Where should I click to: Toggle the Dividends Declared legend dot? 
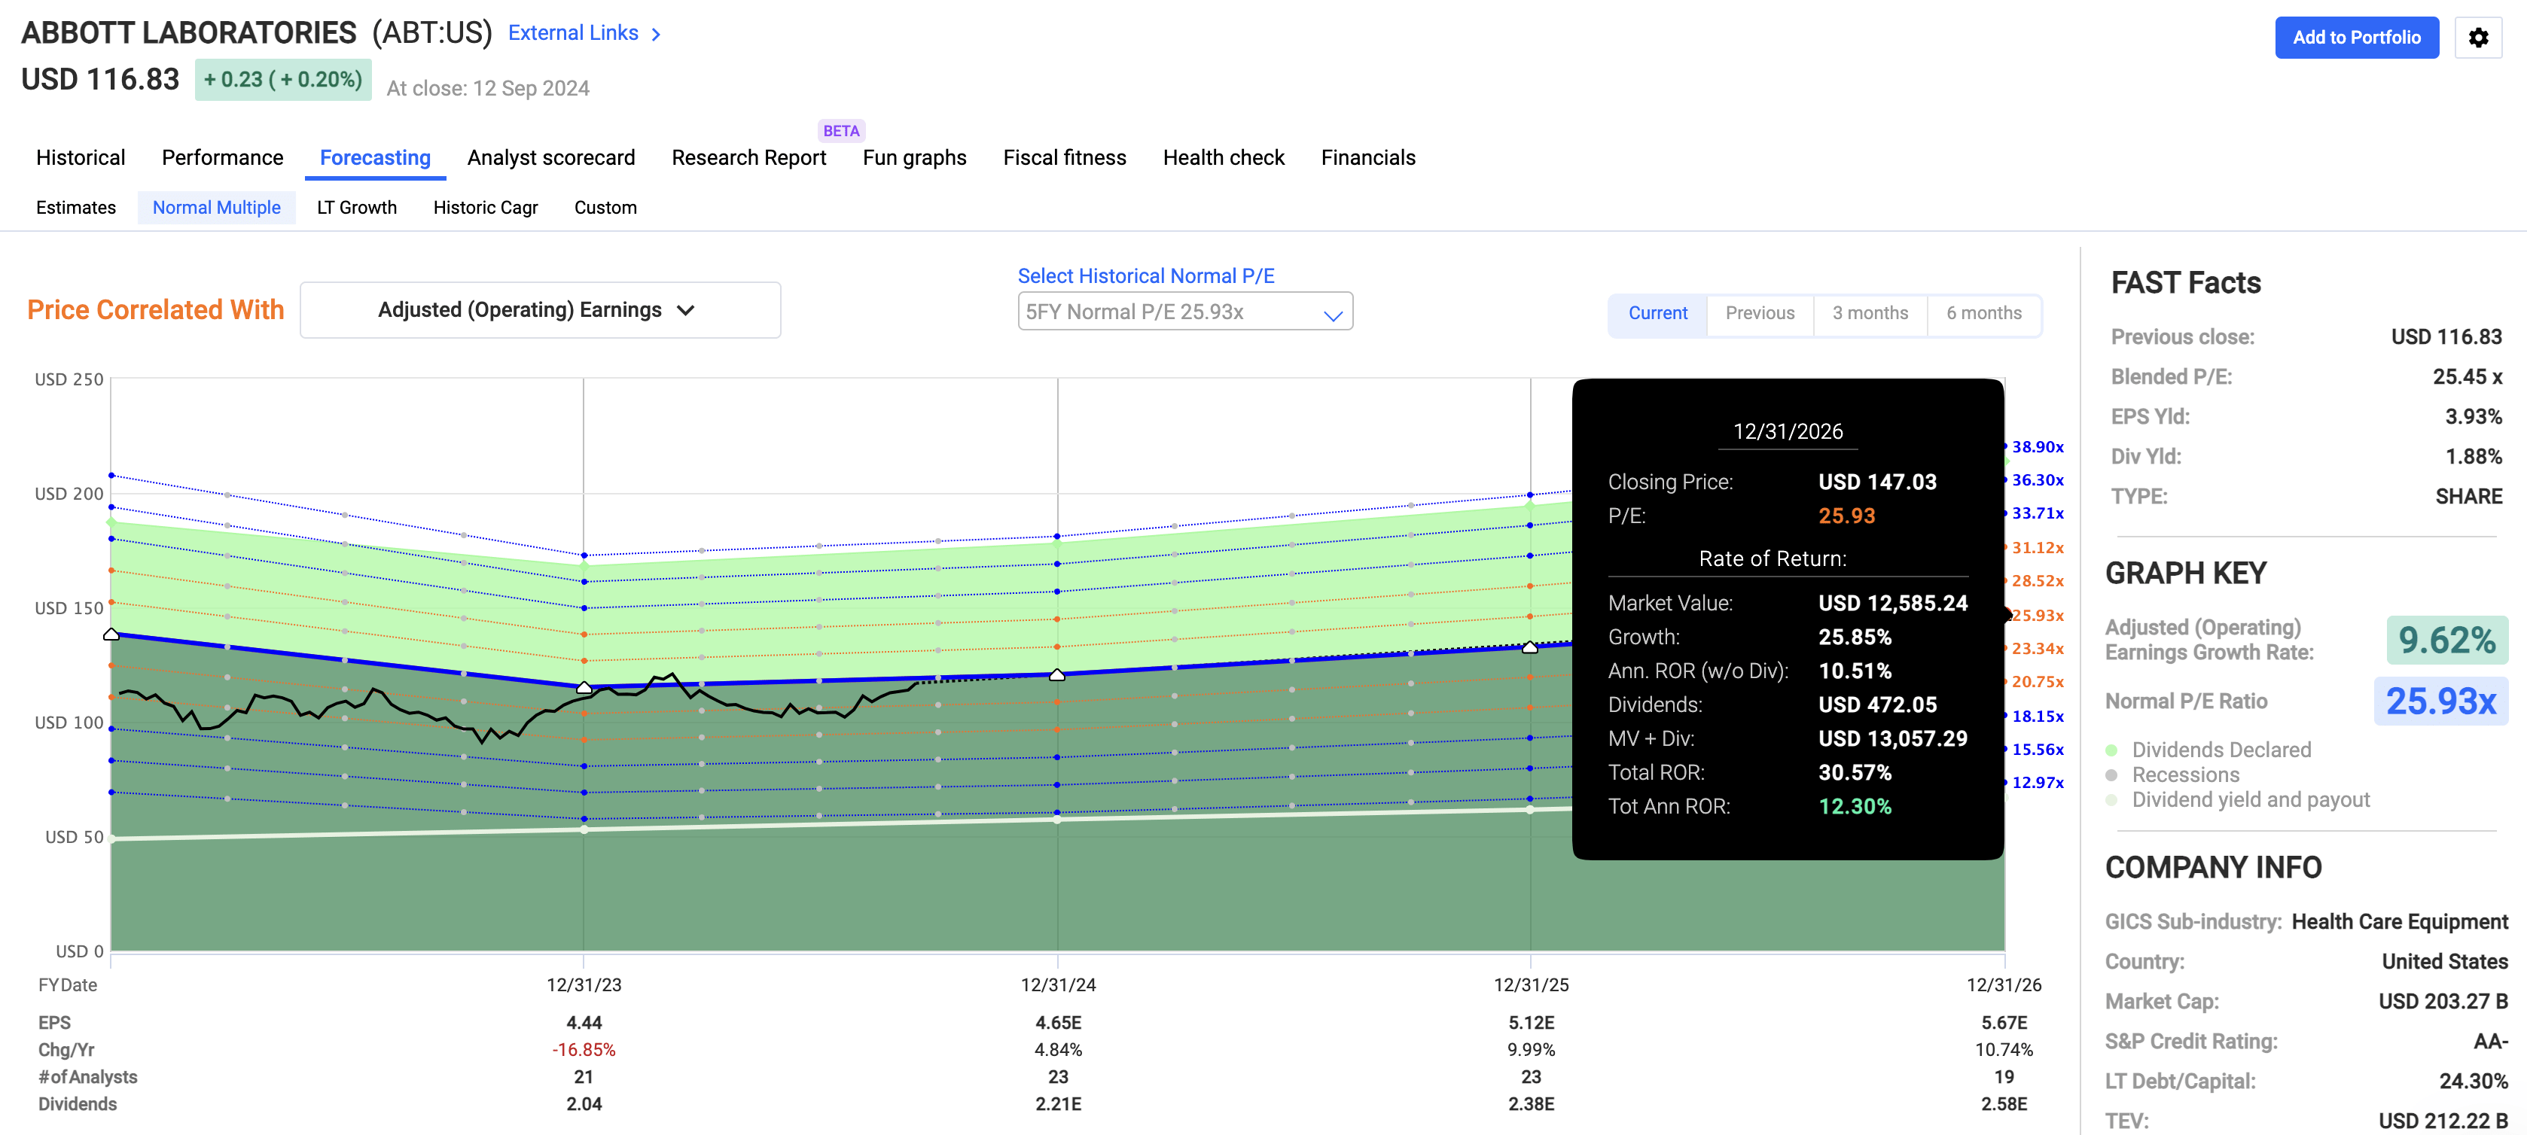[x=2111, y=750]
